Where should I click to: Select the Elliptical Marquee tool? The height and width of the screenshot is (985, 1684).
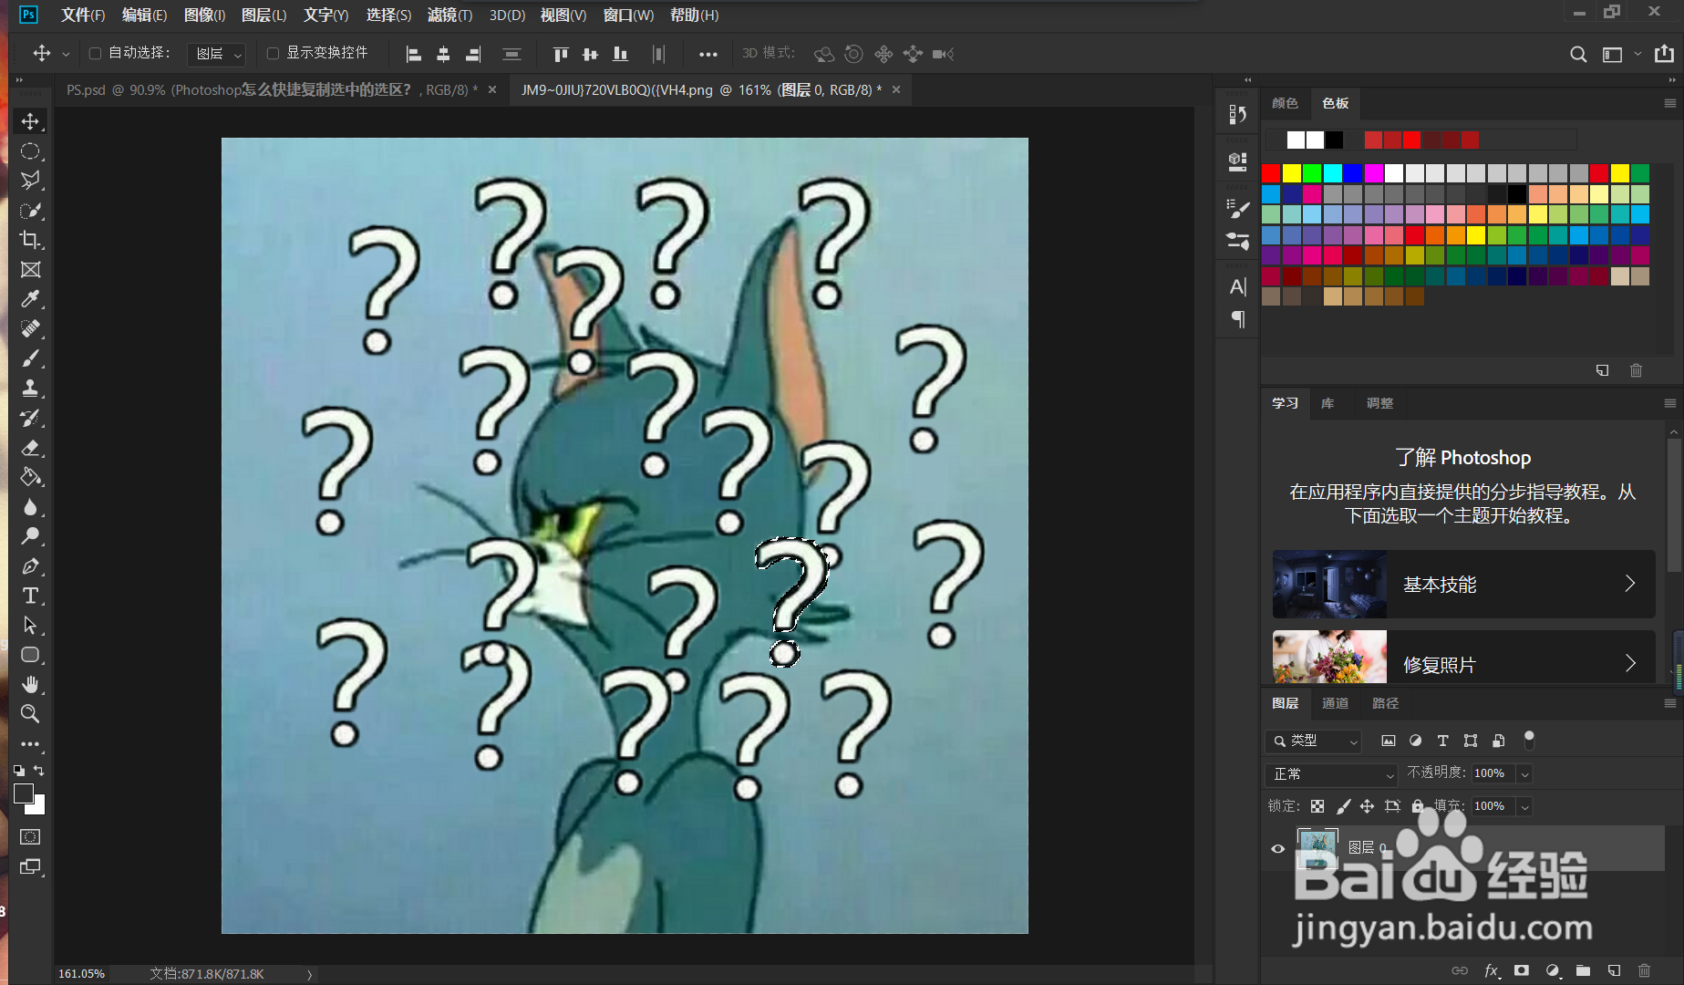click(x=30, y=151)
